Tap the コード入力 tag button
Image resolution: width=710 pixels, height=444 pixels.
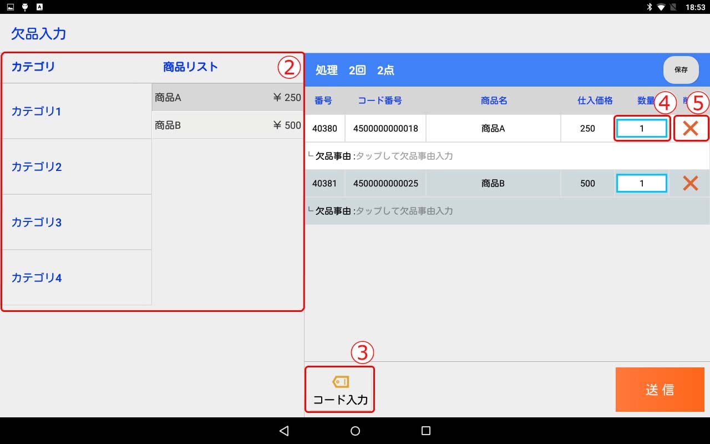point(340,390)
